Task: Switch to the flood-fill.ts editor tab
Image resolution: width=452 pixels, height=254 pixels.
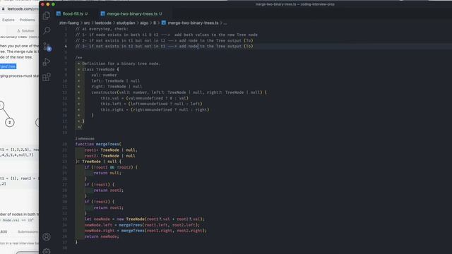Action: tap(72, 13)
